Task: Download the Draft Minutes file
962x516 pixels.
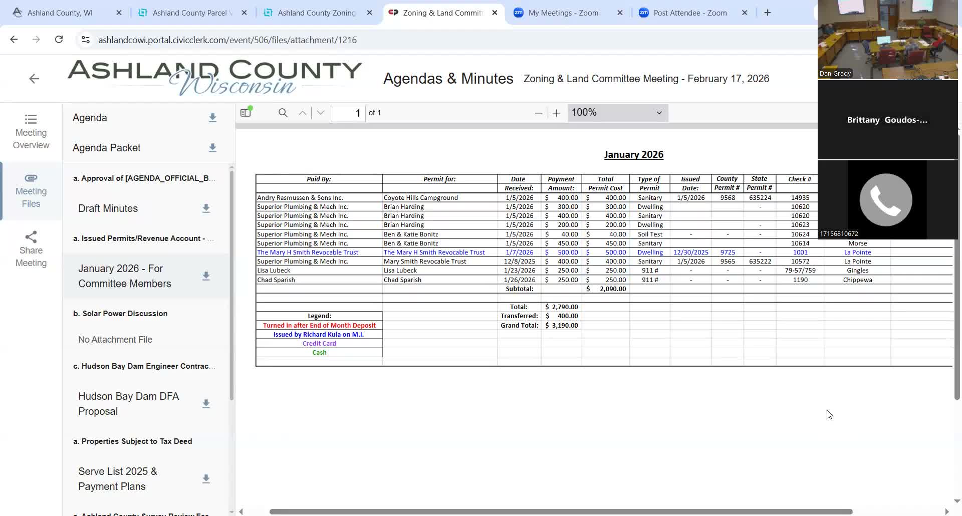Action: pos(206,208)
